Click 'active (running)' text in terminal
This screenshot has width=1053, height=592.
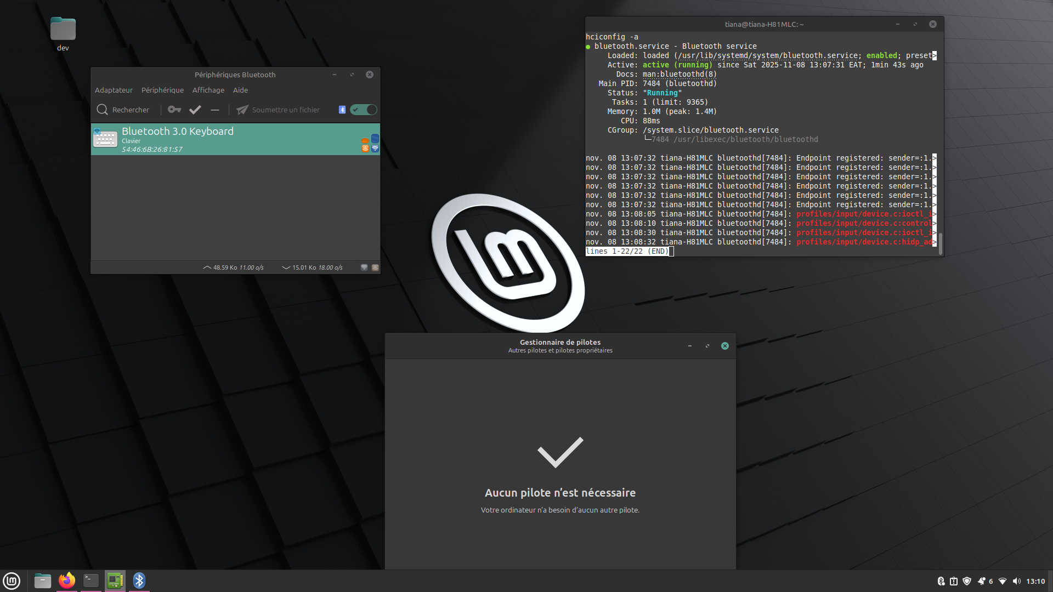click(677, 65)
